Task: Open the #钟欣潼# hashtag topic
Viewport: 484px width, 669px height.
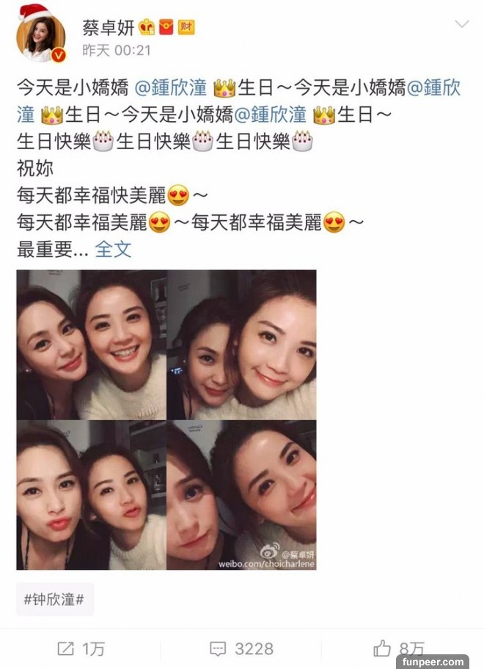Action: point(54,599)
